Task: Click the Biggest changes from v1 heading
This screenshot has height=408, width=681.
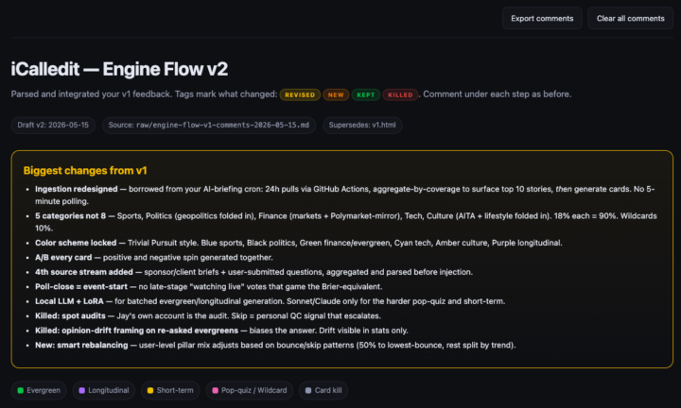Action: 85,170
